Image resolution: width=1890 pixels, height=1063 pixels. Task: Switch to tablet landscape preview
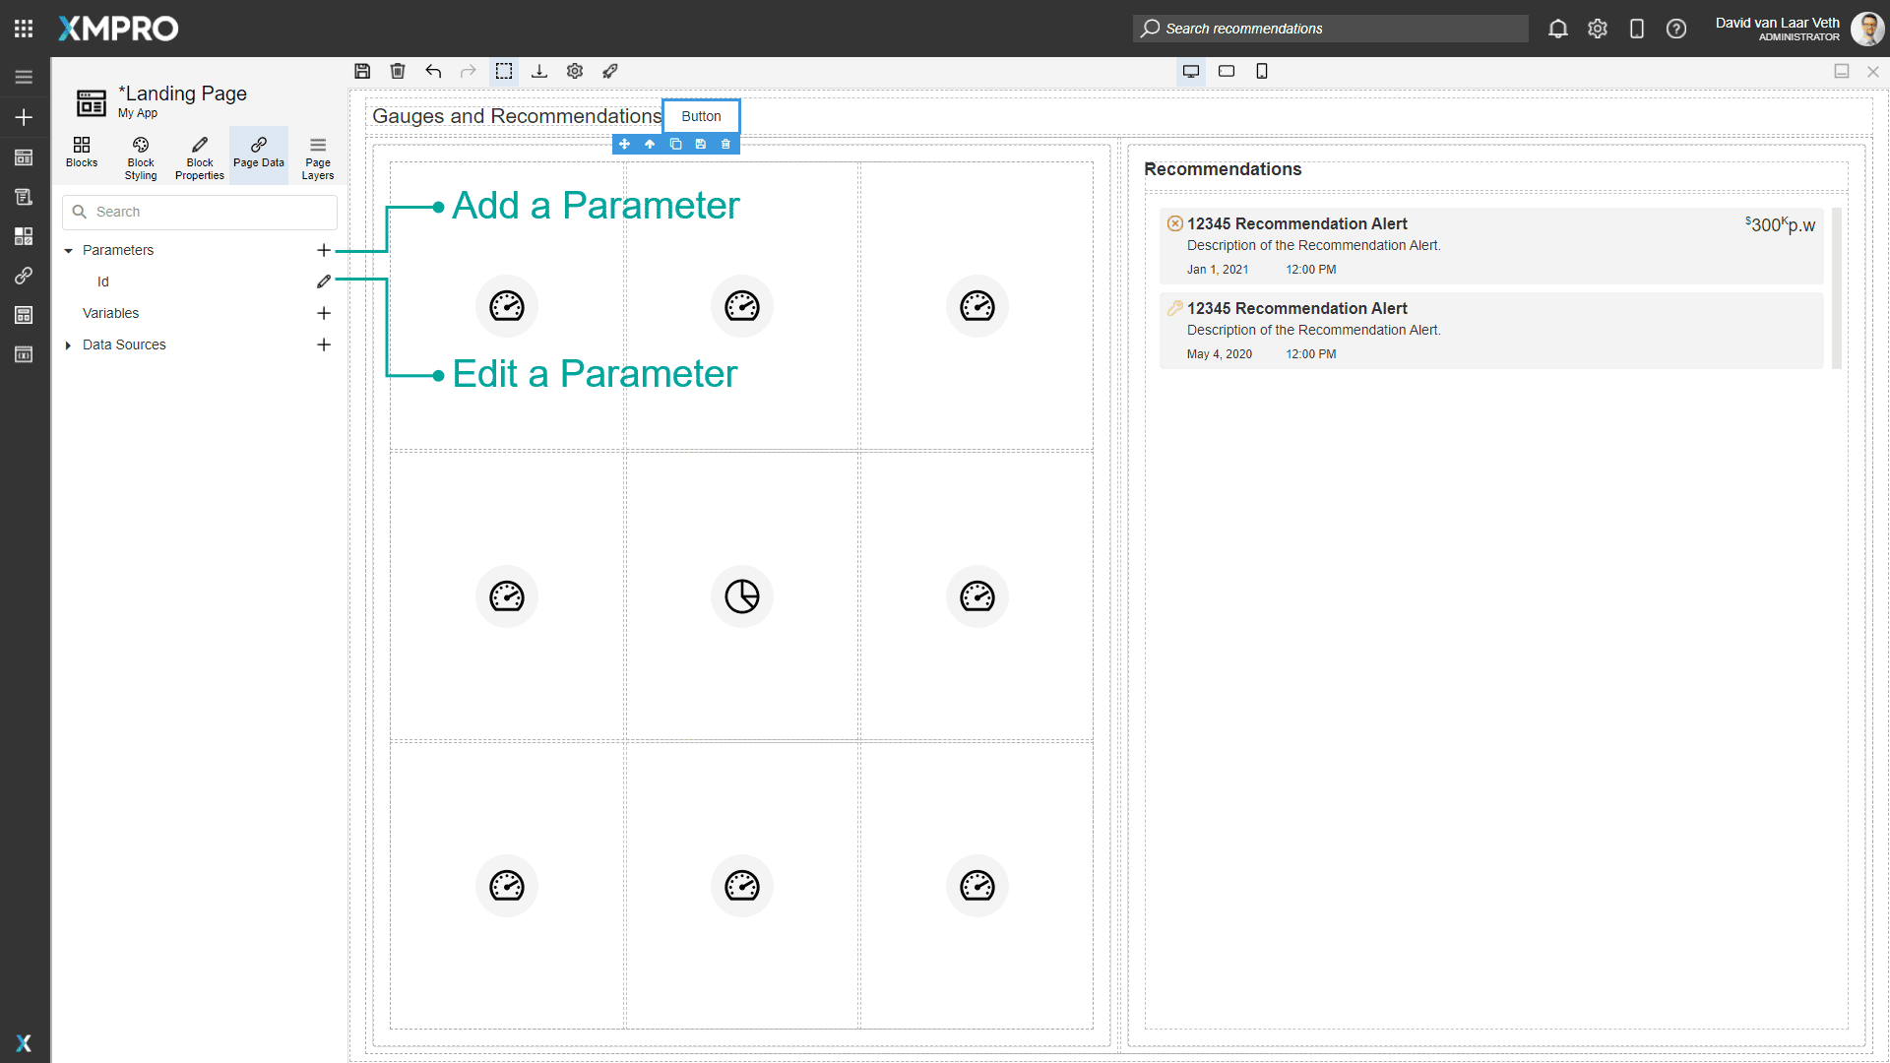(x=1227, y=71)
